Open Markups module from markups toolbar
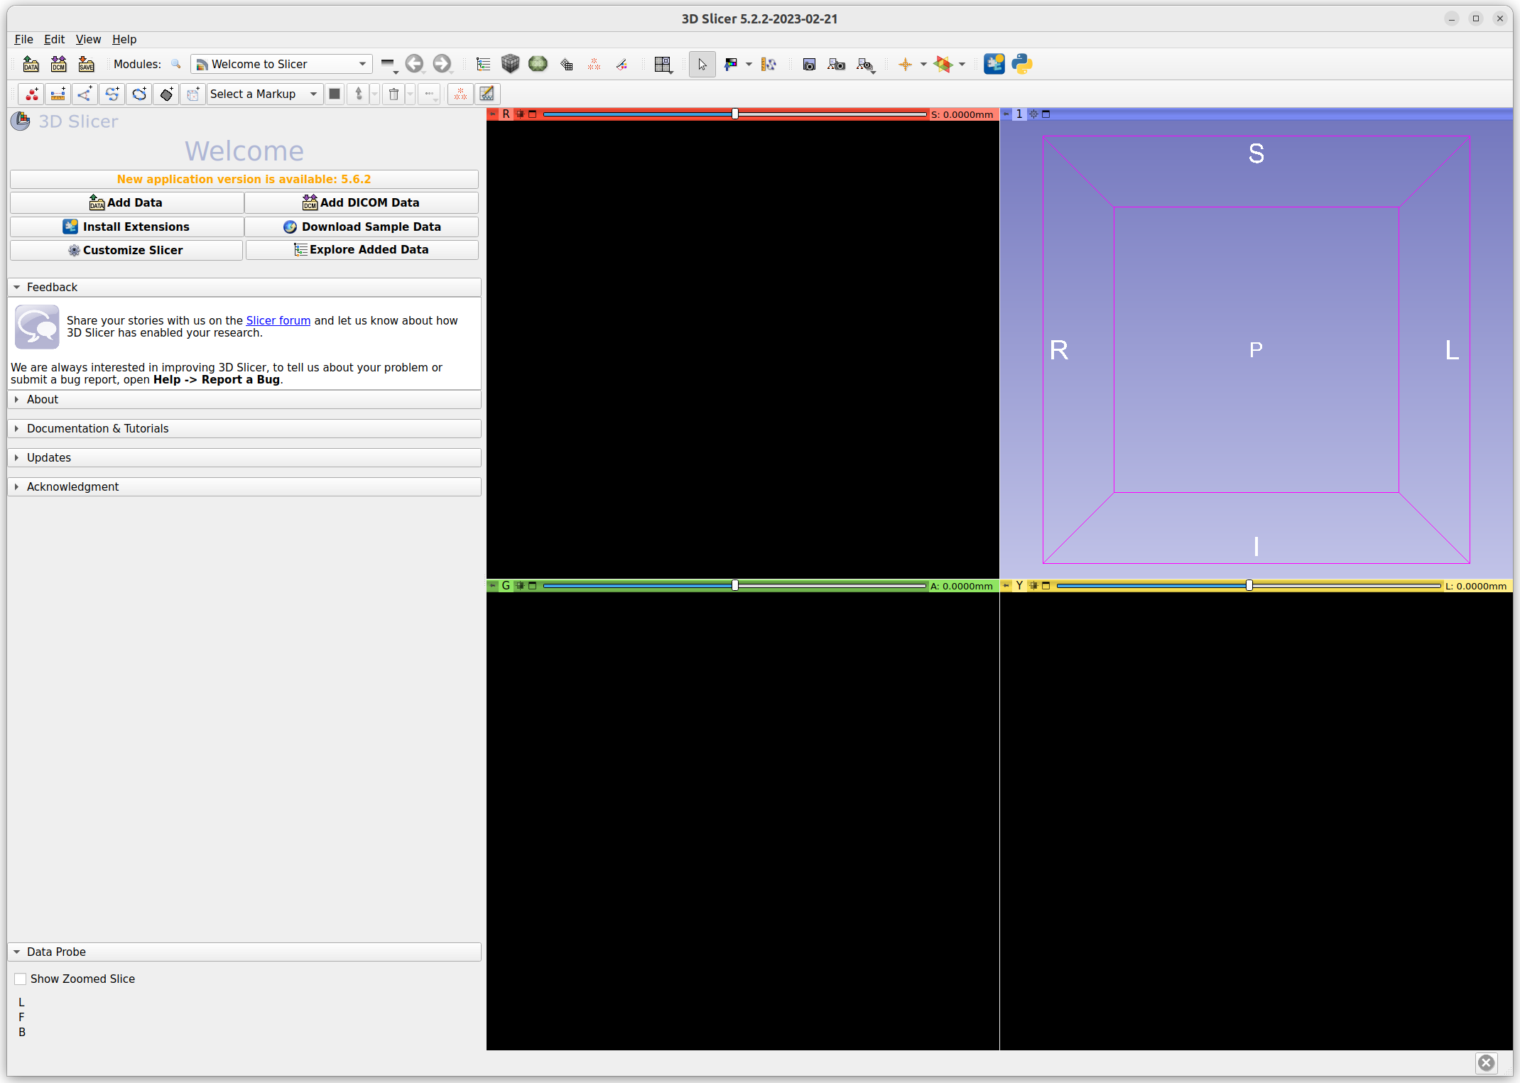1520x1083 pixels. click(x=461, y=94)
